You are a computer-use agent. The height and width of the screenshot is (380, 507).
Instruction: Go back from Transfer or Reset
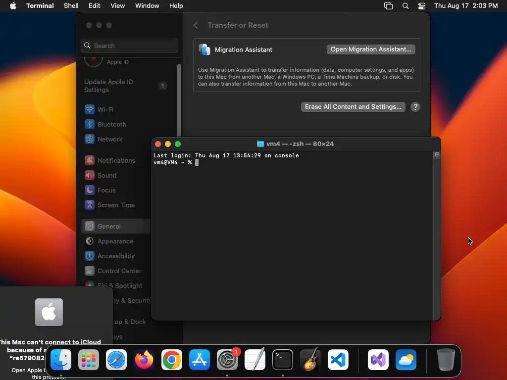tap(196, 25)
